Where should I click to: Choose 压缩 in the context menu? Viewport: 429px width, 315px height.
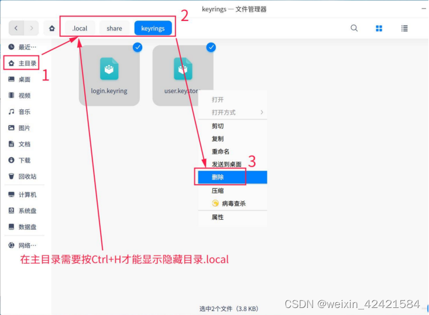(232, 191)
